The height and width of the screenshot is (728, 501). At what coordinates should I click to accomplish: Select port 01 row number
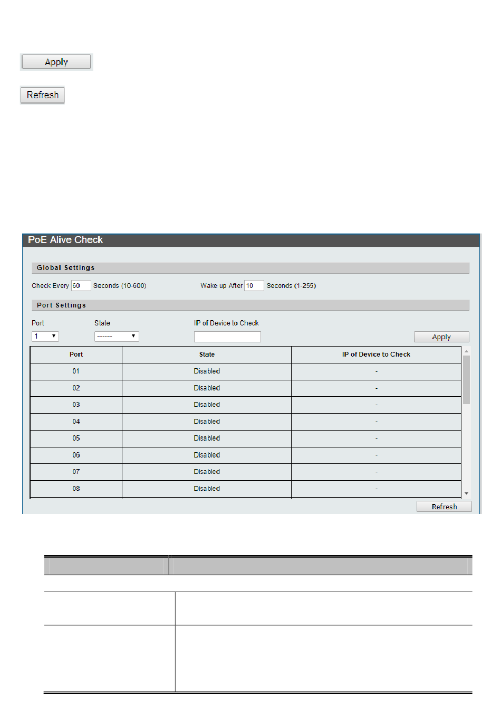pos(76,371)
